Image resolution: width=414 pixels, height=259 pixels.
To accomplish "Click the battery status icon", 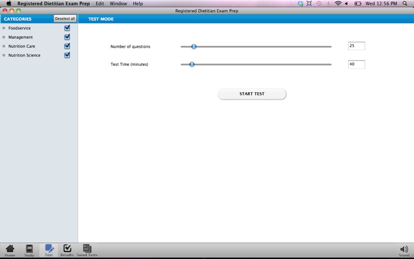I will [358, 4].
